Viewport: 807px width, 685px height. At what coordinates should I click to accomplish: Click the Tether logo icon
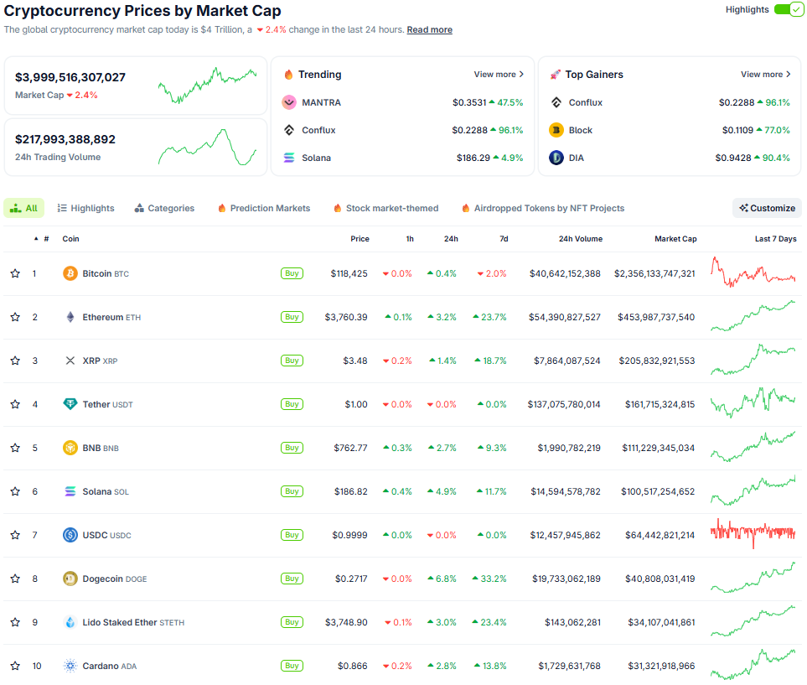[x=70, y=404]
